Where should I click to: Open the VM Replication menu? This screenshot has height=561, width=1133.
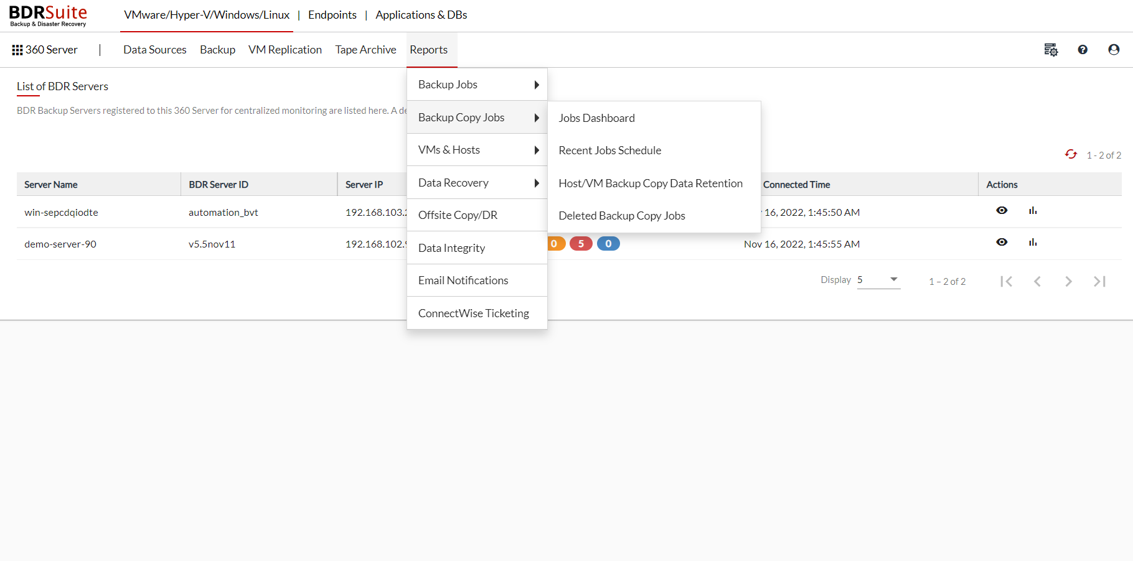pos(285,50)
